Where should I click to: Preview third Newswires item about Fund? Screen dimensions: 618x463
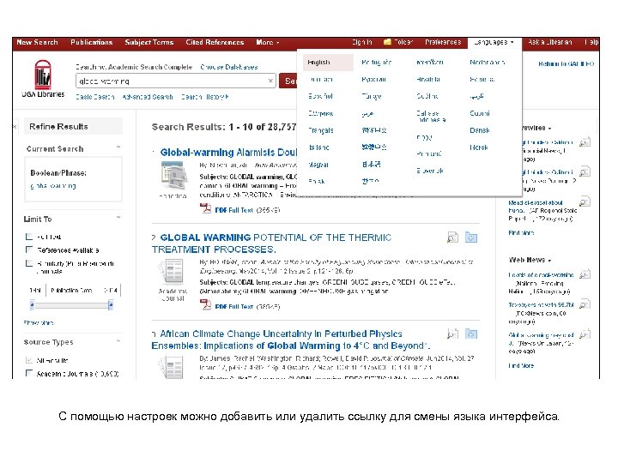(x=585, y=201)
